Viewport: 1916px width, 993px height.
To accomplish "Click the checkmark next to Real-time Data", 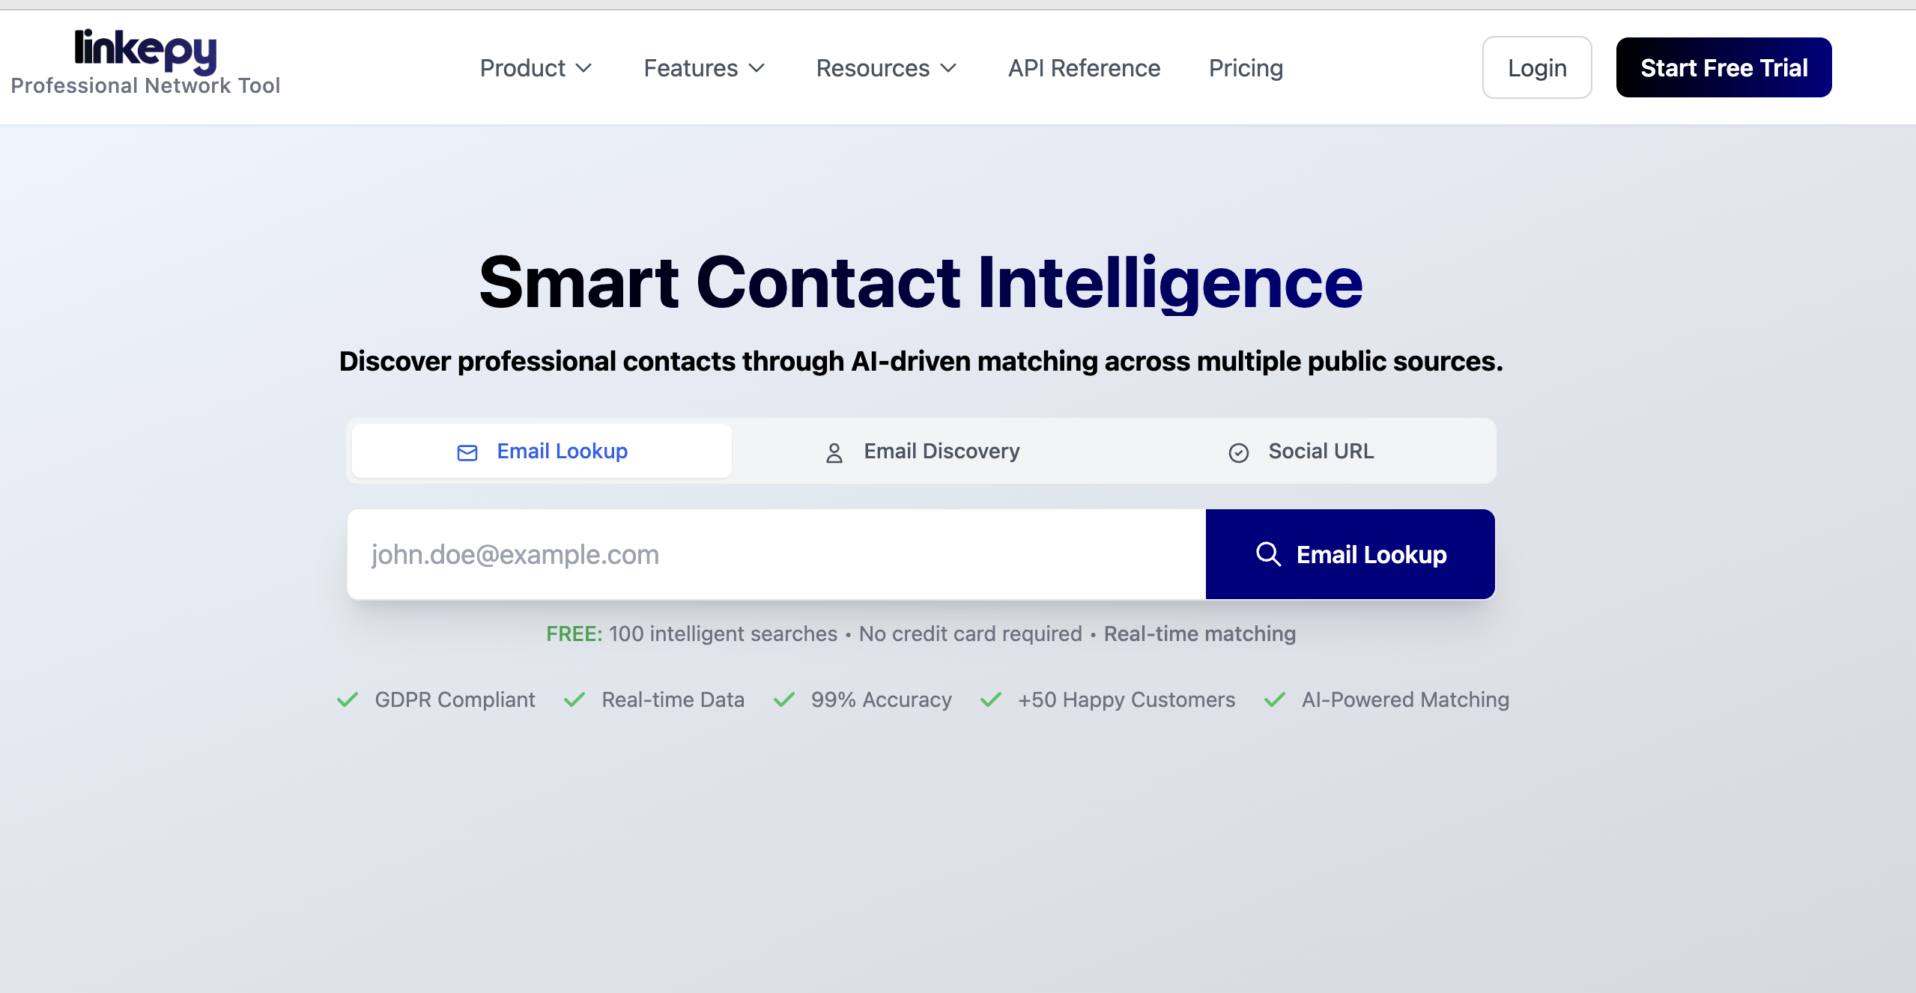I will 575,699.
